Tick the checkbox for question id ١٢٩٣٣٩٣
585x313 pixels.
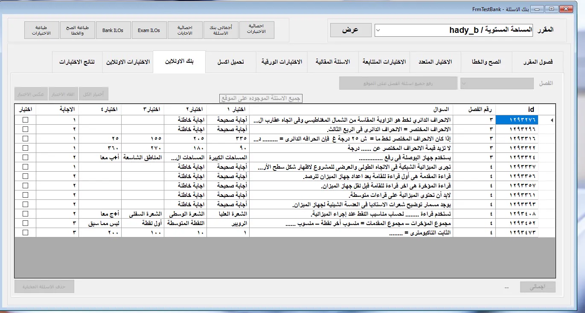pos(25,205)
